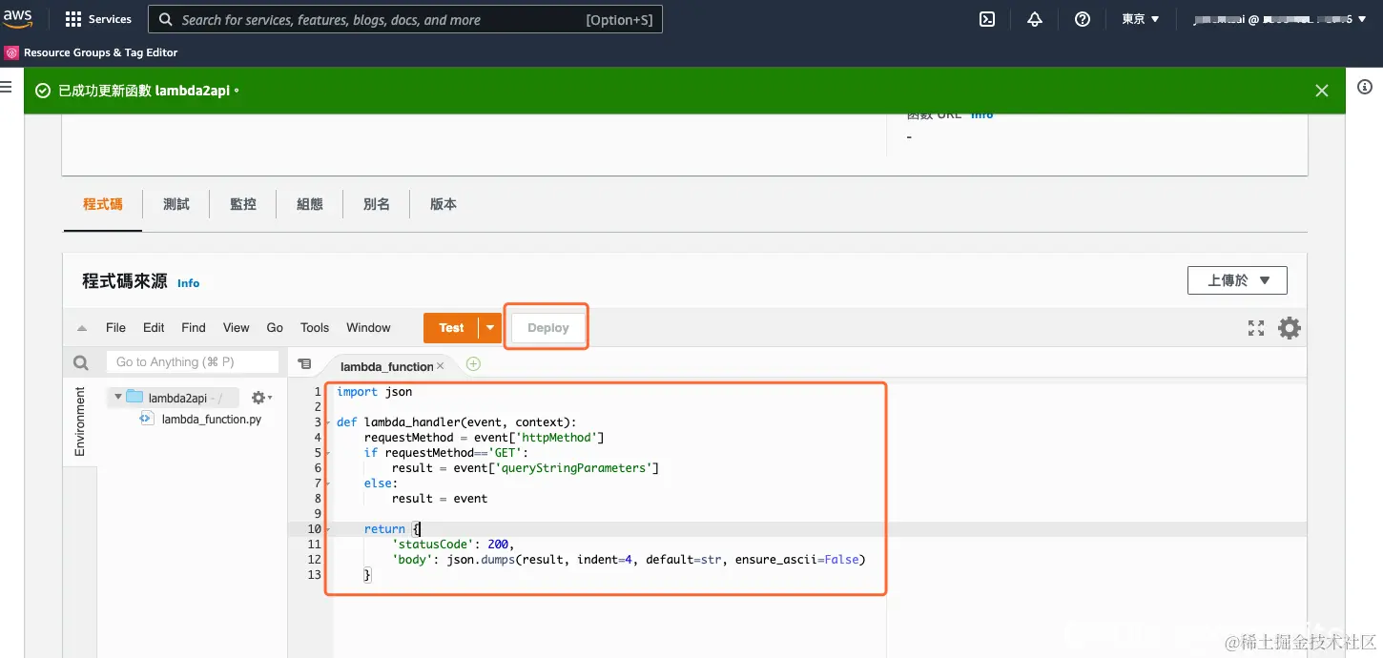This screenshot has width=1383, height=658.
Task: Collapse the editor menu bar arrow
Action: tap(82, 328)
